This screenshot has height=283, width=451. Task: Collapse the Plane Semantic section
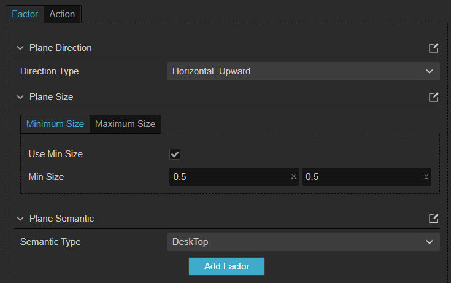pyautogui.click(x=20, y=219)
